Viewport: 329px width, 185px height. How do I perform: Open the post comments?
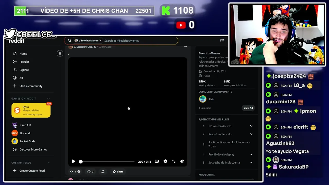pyautogui.click(x=90, y=172)
